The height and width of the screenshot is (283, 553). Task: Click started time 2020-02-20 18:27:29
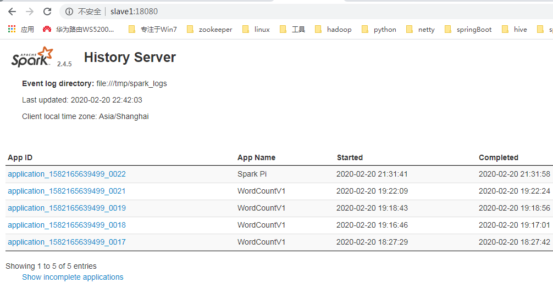pyautogui.click(x=372, y=242)
